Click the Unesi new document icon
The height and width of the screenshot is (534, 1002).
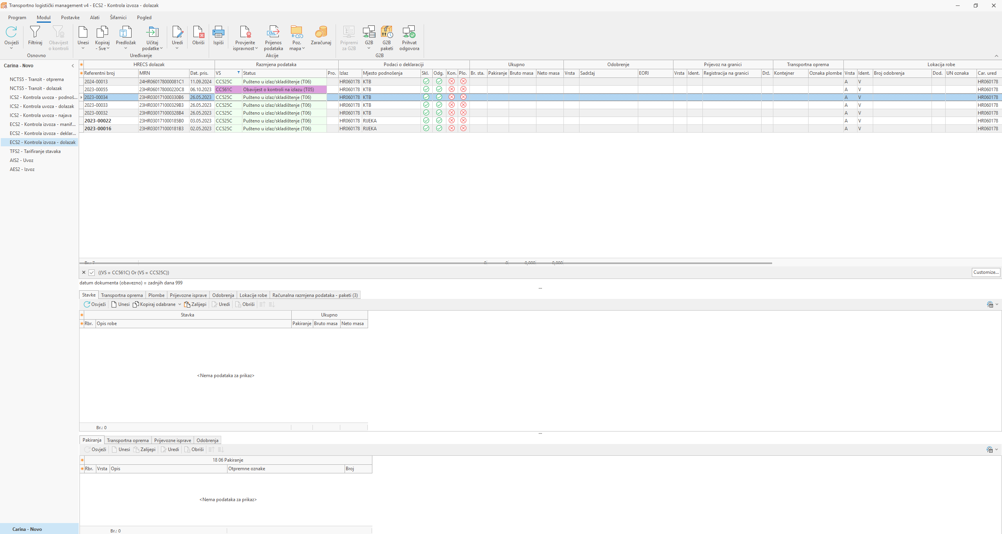coord(83,32)
